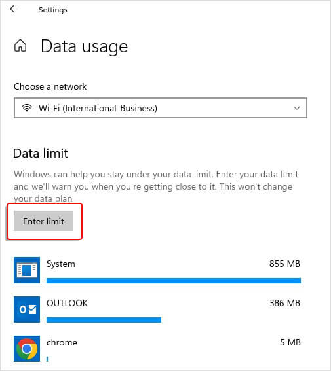The width and height of the screenshot is (331, 371).
Task: Click the System usage bar
Action: coord(174,281)
